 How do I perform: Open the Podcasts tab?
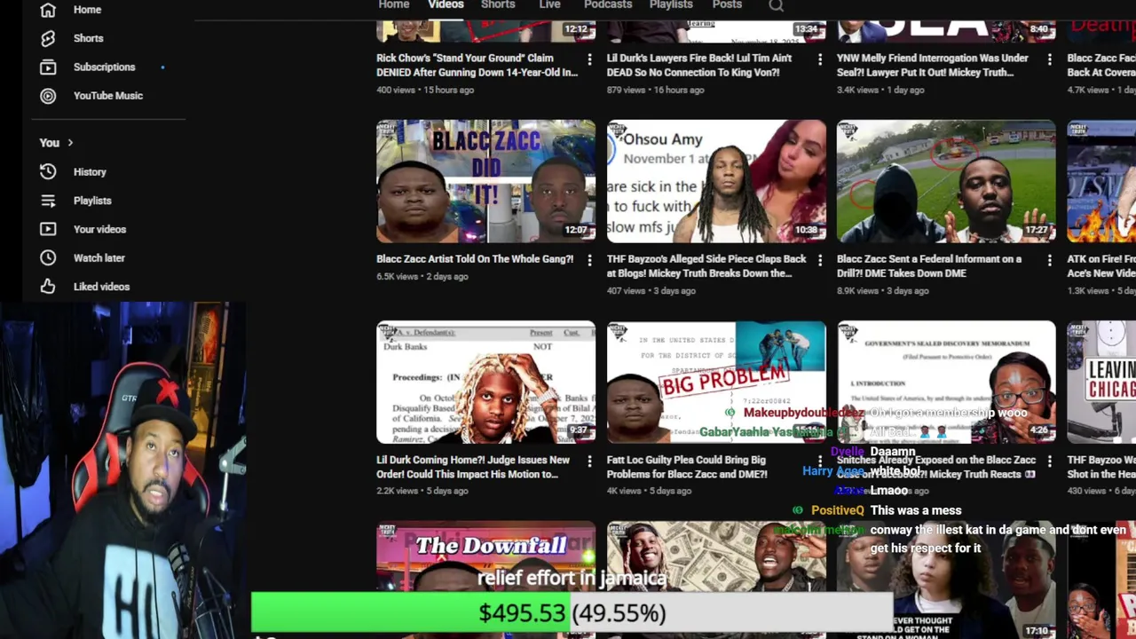(x=608, y=4)
